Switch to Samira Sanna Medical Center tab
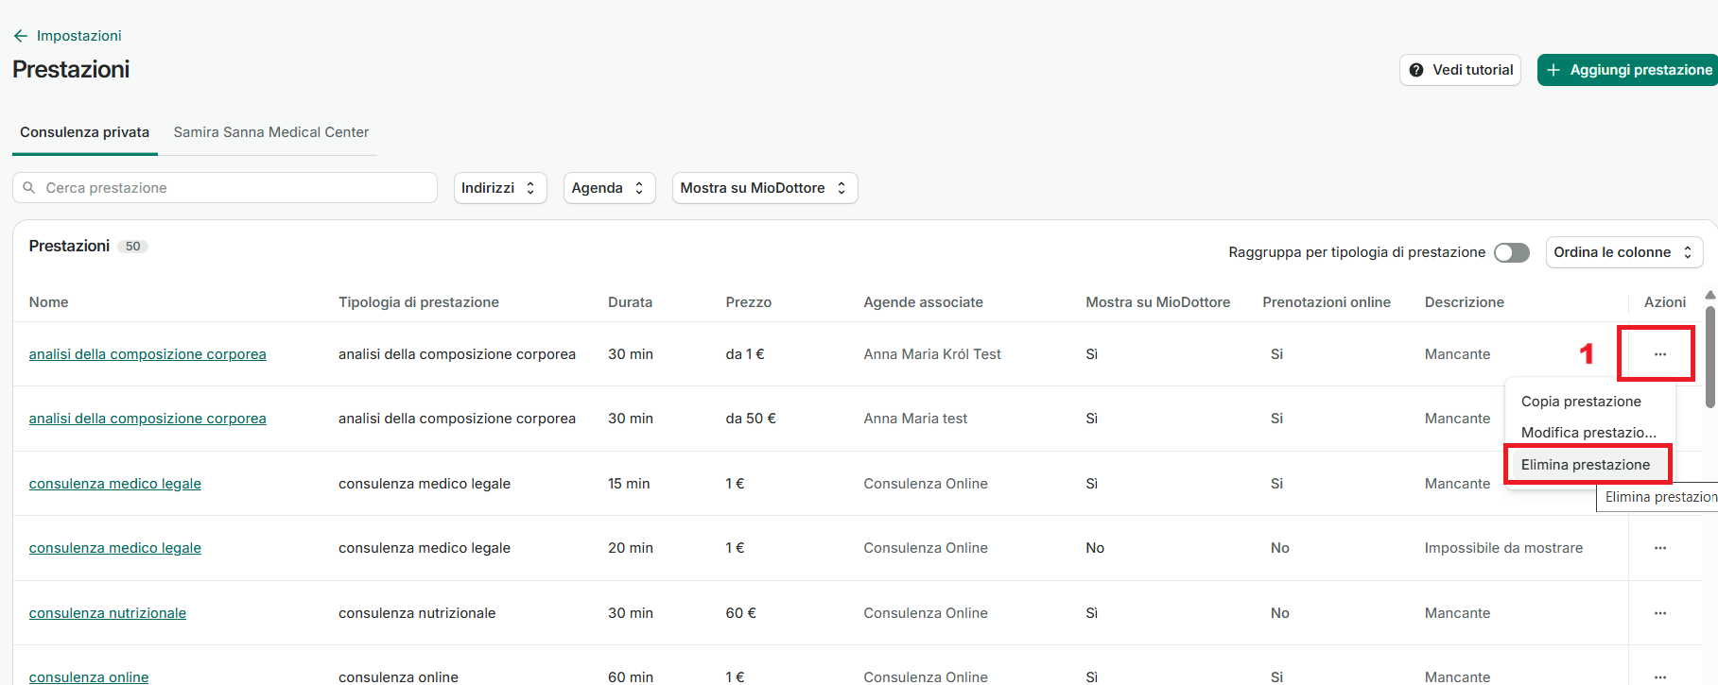 (271, 132)
